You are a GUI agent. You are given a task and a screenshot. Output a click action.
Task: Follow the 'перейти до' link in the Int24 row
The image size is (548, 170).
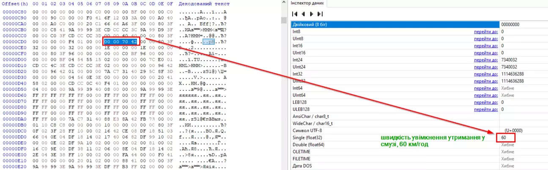[485, 60]
